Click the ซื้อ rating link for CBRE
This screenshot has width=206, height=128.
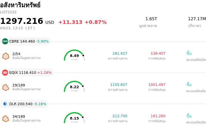189,54
